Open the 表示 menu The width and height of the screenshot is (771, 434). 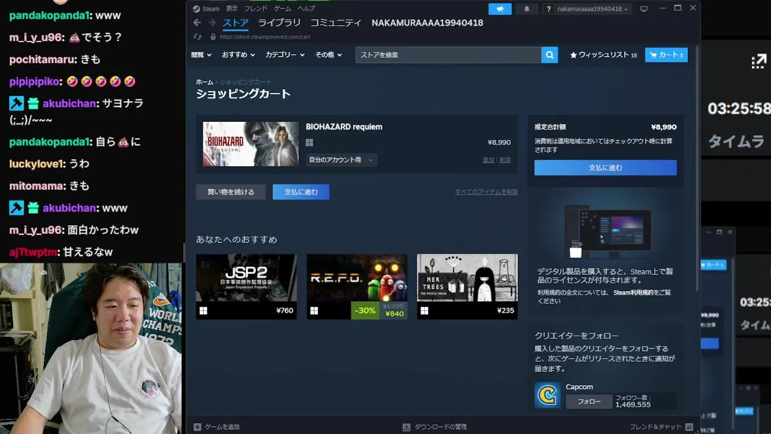pos(232,9)
